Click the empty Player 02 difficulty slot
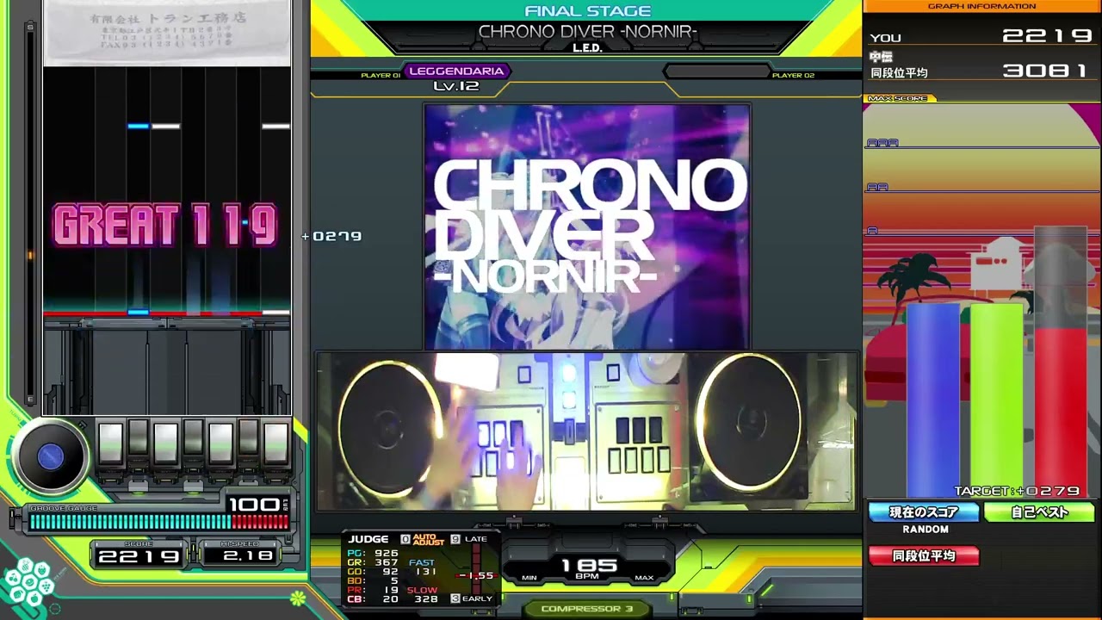 point(716,71)
